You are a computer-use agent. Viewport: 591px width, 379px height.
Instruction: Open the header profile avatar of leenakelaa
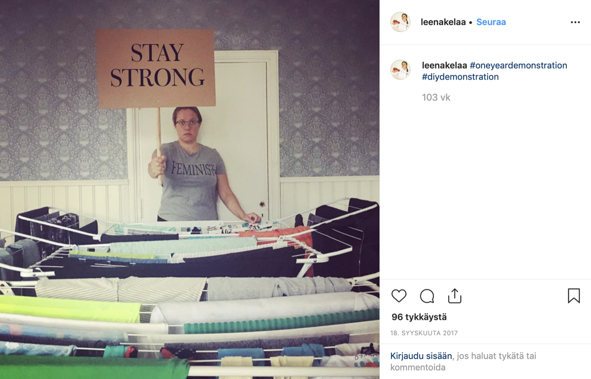click(400, 22)
